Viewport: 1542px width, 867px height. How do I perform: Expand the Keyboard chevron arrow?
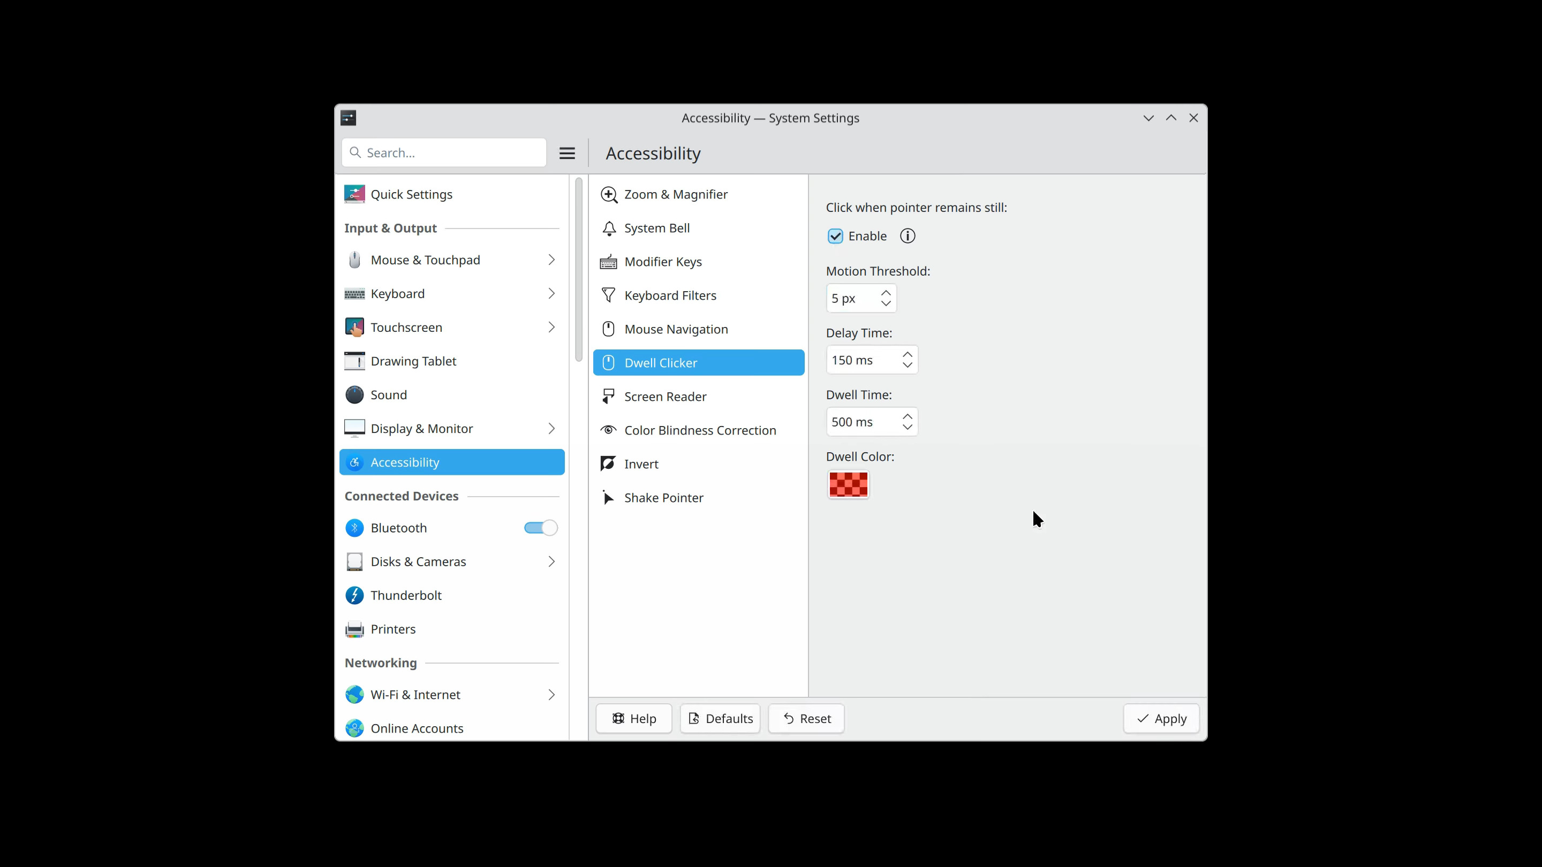[551, 294]
